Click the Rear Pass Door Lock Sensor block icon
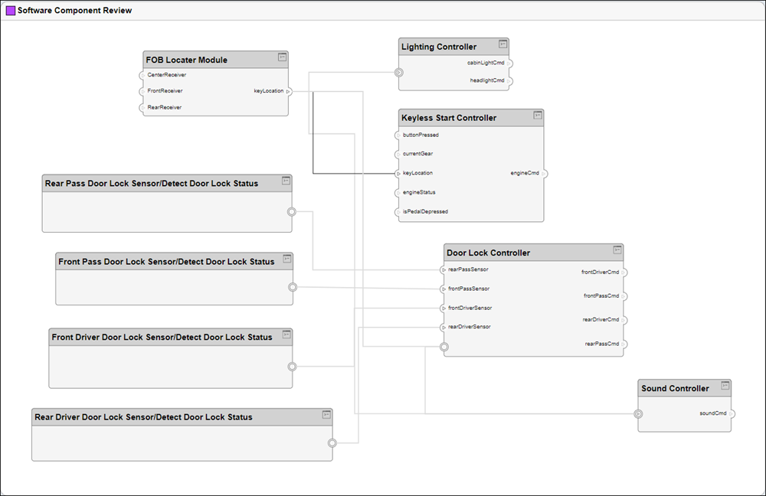766x496 pixels. 286,182
